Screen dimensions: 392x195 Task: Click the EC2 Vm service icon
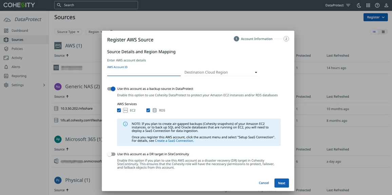tap(125, 110)
